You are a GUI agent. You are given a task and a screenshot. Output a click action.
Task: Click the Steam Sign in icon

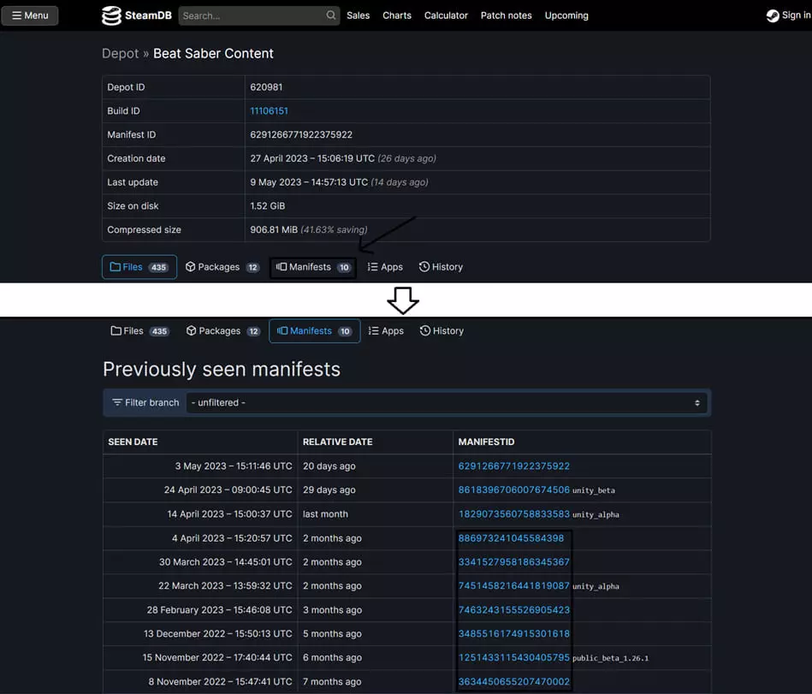tap(773, 15)
